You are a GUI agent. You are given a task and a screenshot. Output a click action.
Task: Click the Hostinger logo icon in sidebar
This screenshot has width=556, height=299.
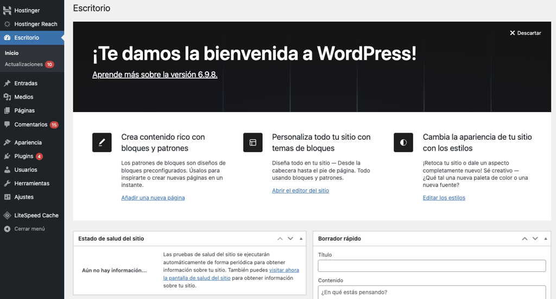7,10
